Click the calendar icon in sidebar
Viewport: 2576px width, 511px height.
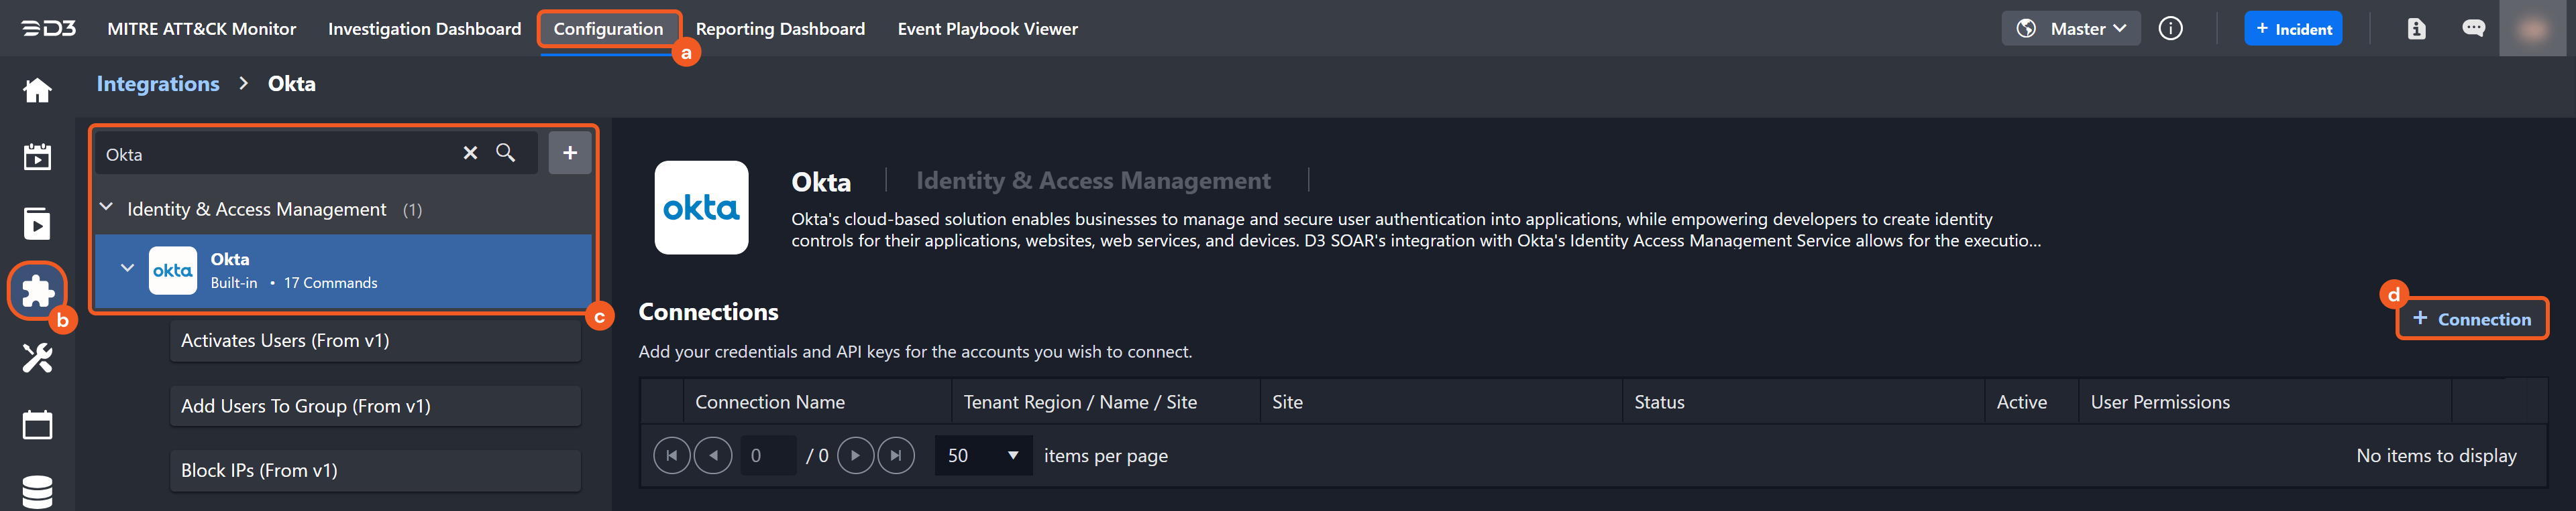coord(37,424)
